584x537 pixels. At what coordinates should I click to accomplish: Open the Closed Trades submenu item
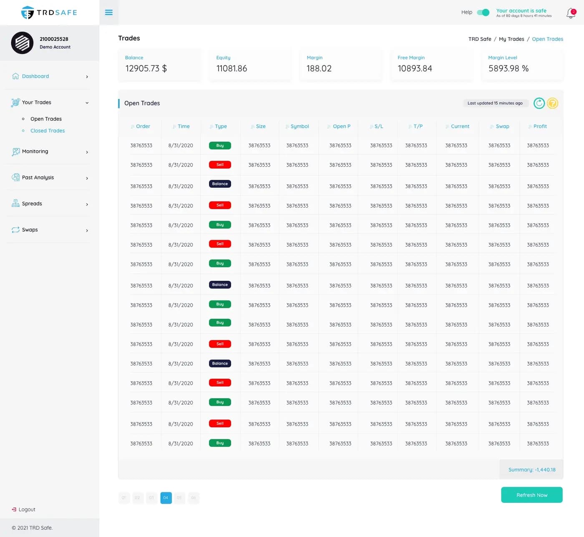coord(48,131)
